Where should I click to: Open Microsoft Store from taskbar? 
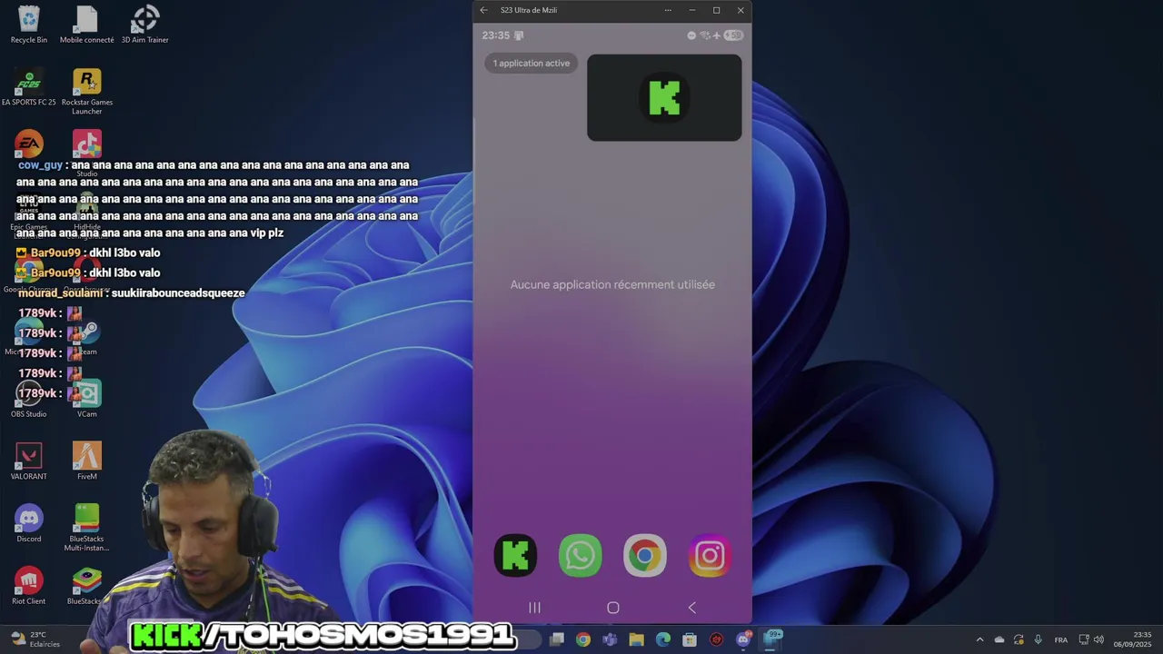tap(690, 639)
